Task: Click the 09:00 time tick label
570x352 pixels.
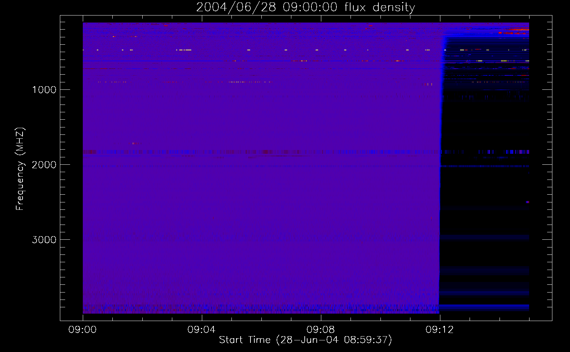Action: [x=82, y=330]
